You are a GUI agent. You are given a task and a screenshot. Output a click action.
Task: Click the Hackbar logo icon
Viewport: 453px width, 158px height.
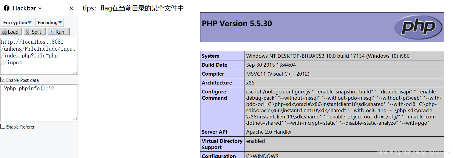(7, 8)
